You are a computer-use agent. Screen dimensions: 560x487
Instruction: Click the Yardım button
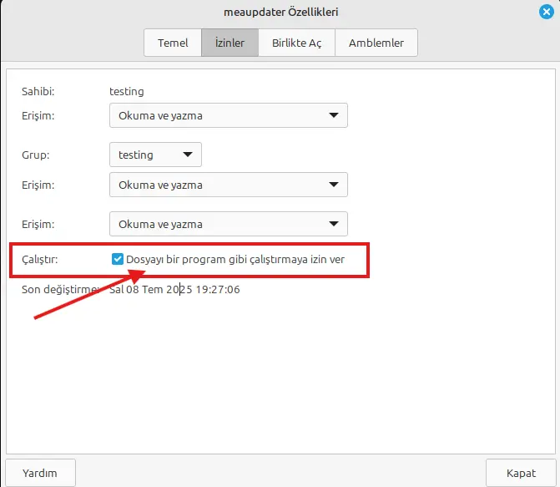40,473
